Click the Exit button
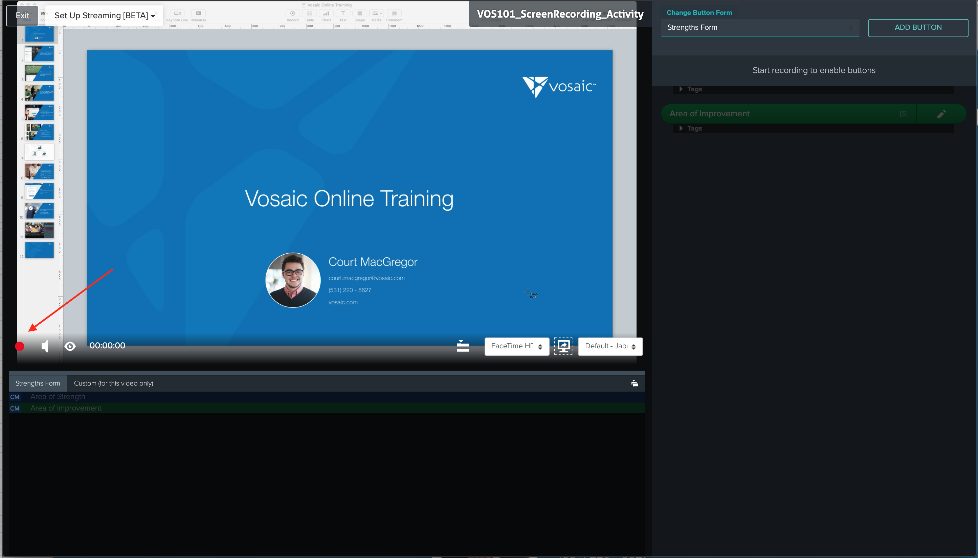This screenshot has width=978, height=558. click(22, 15)
